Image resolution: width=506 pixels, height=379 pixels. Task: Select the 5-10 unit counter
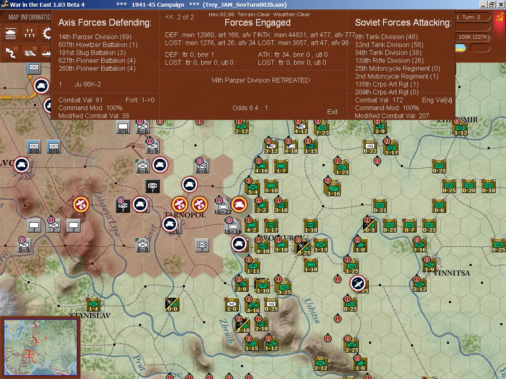(x=271, y=186)
